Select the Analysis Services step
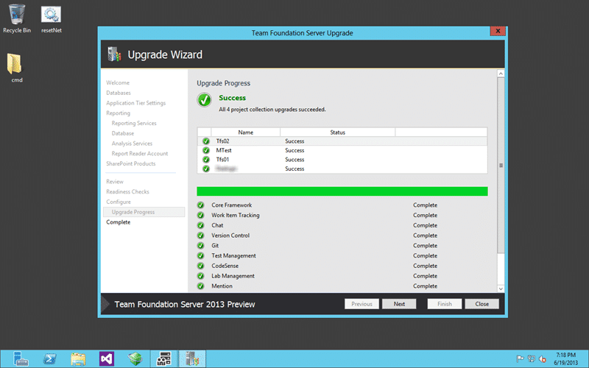Image resolution: width=589 pixels, height=368 pixels. pos(132,144)
